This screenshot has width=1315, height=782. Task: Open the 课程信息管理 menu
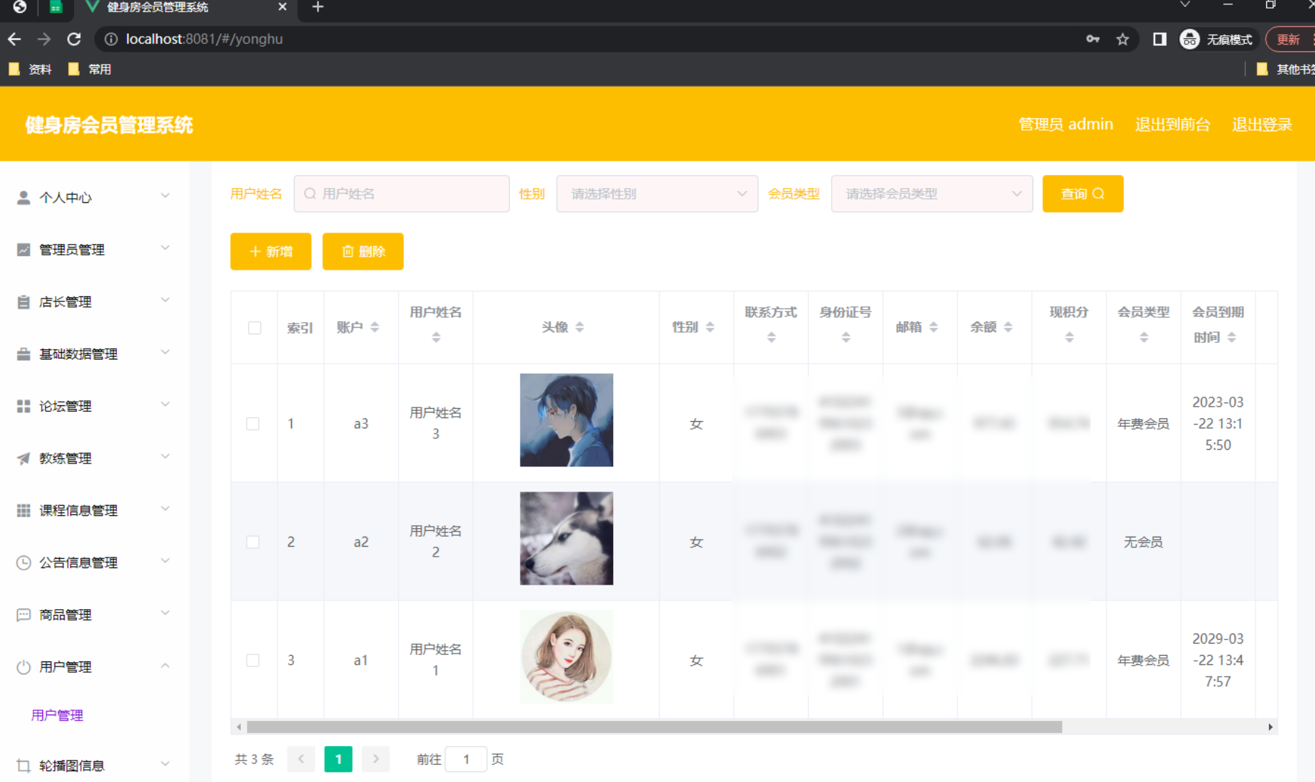(95, 510)
